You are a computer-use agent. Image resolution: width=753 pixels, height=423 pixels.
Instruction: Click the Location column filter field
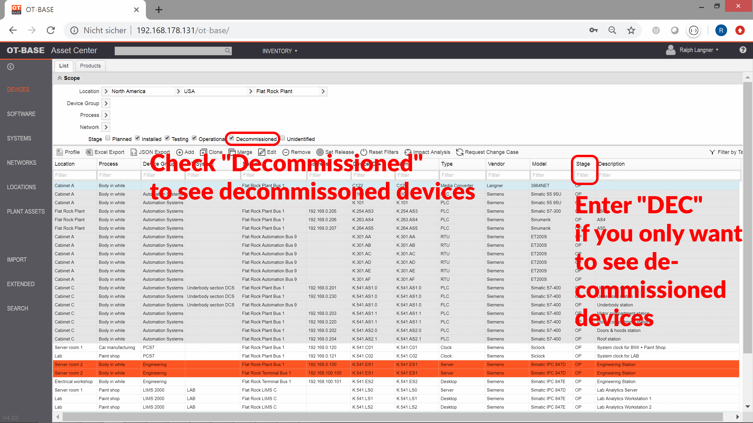click(75, 175)
